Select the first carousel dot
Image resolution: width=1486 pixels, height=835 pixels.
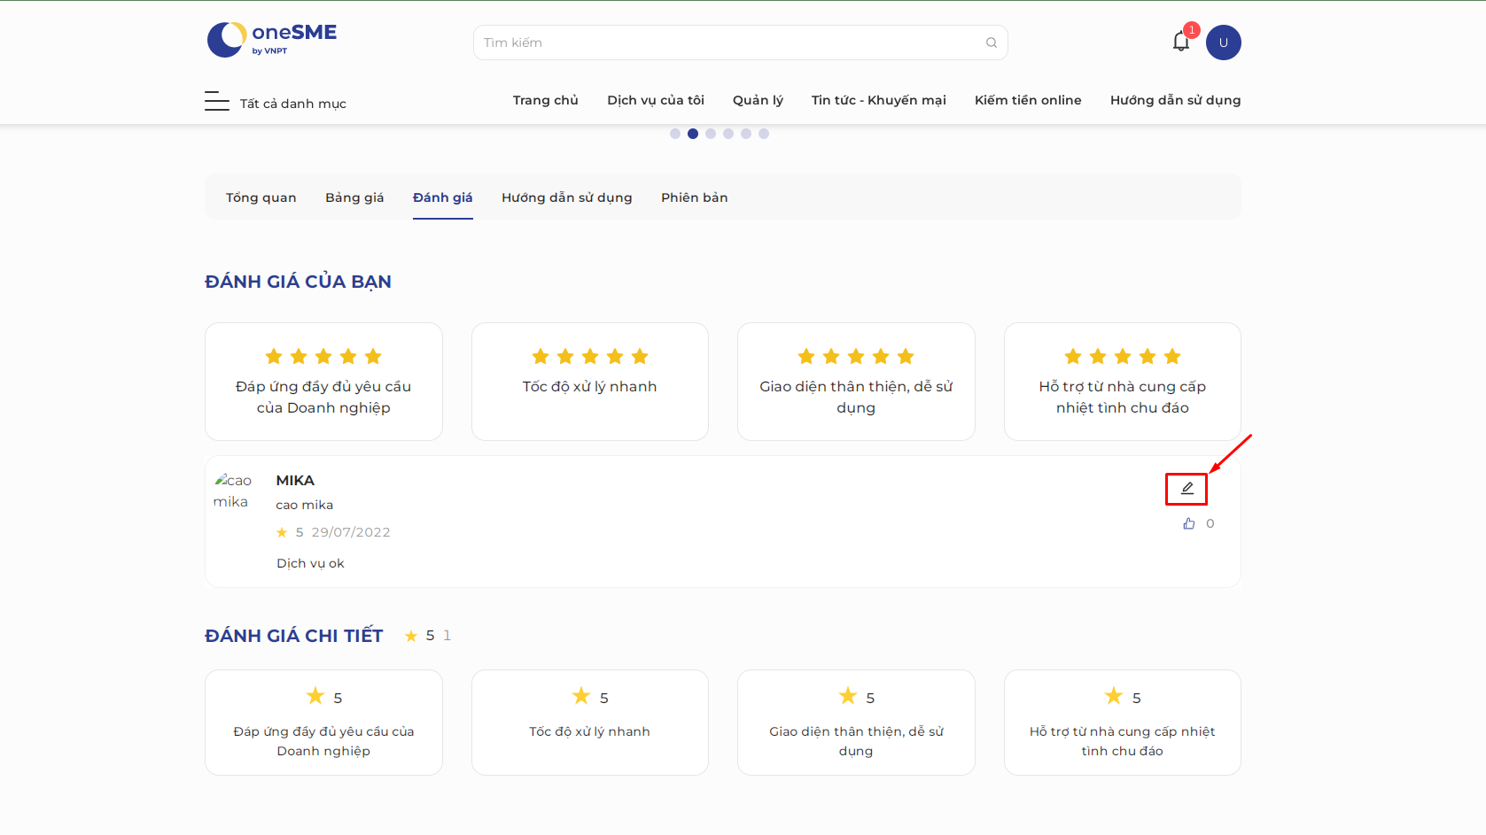675,134
